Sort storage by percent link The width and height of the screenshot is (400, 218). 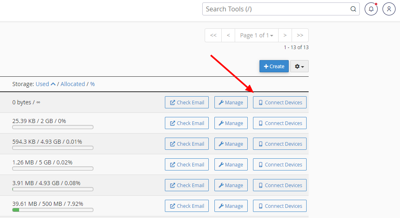tap(92, 84)
